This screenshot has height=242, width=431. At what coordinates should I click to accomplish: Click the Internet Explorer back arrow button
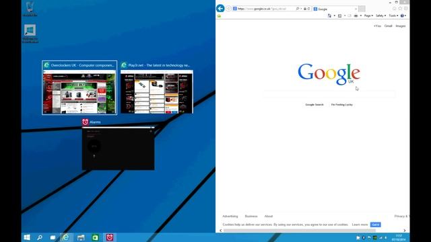[220, 9]
